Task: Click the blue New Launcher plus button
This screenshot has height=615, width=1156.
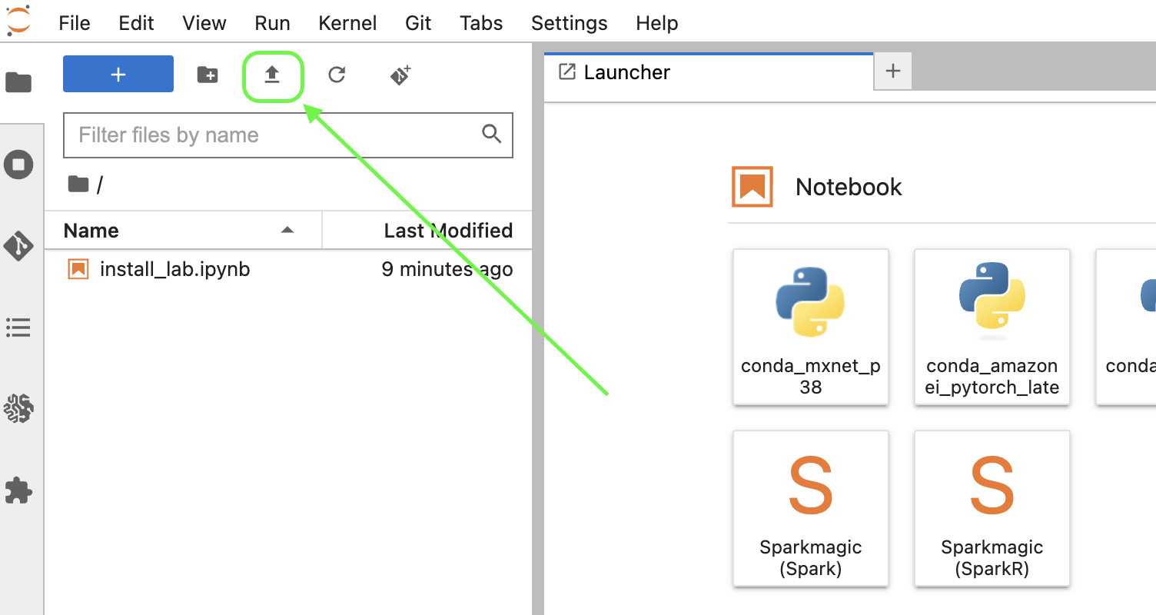Action: (118, 74)
